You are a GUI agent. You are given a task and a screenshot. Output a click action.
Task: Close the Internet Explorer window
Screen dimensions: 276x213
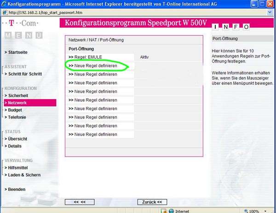click(x=270, y=4)
